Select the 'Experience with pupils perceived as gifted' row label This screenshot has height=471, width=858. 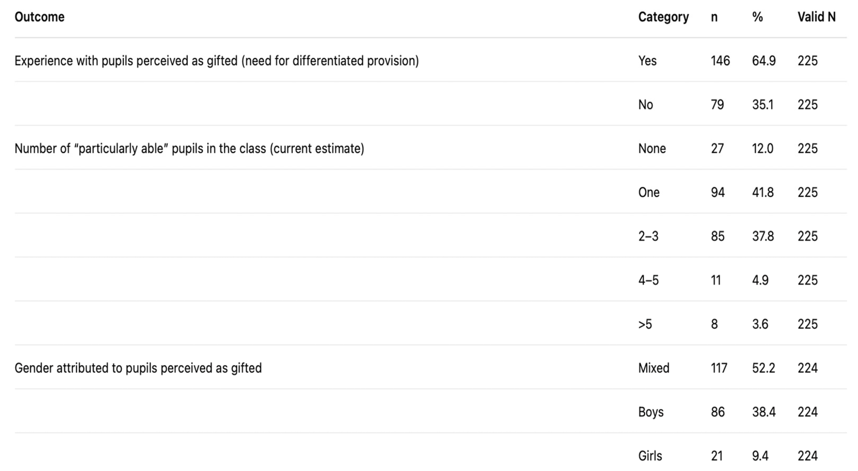216,61
